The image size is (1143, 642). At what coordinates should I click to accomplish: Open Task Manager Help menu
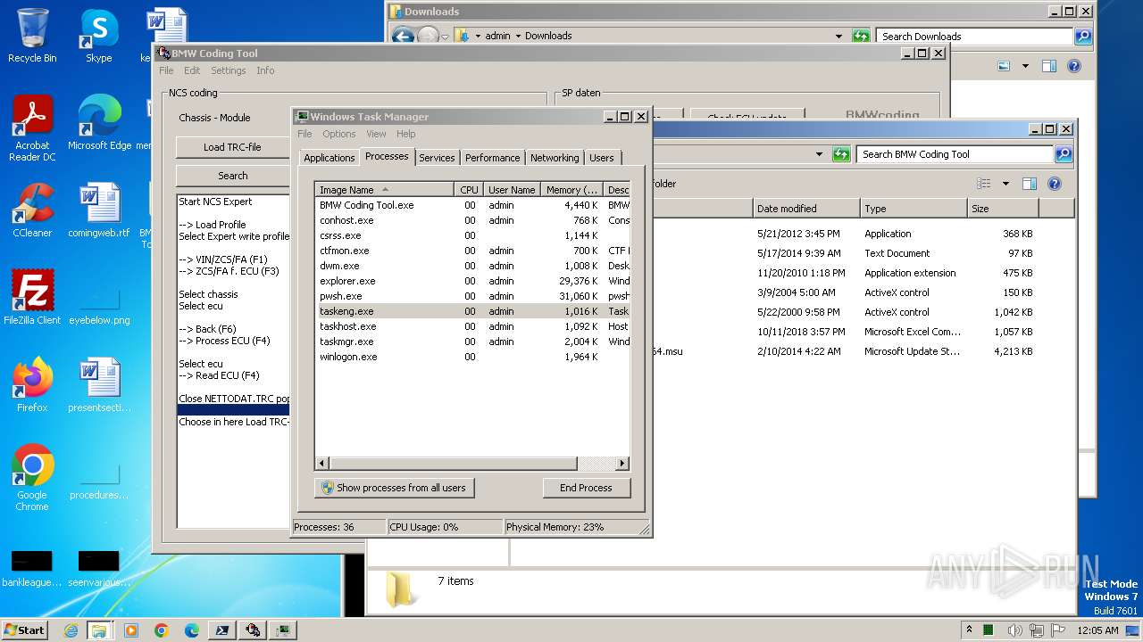pos(406,134)
